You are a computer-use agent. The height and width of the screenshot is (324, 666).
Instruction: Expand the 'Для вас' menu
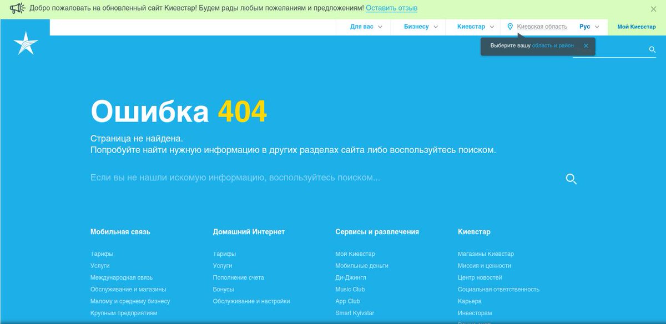pos(366,27)
